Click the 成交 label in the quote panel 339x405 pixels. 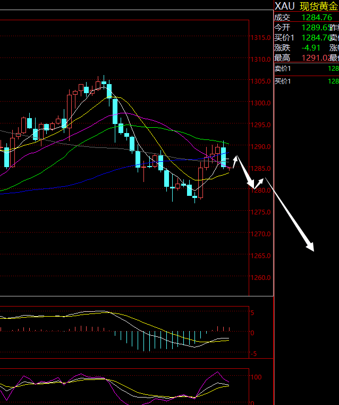pyautogui.click(x=282, y=18)
